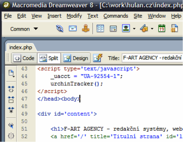Click the </head><body> code line

59,99
